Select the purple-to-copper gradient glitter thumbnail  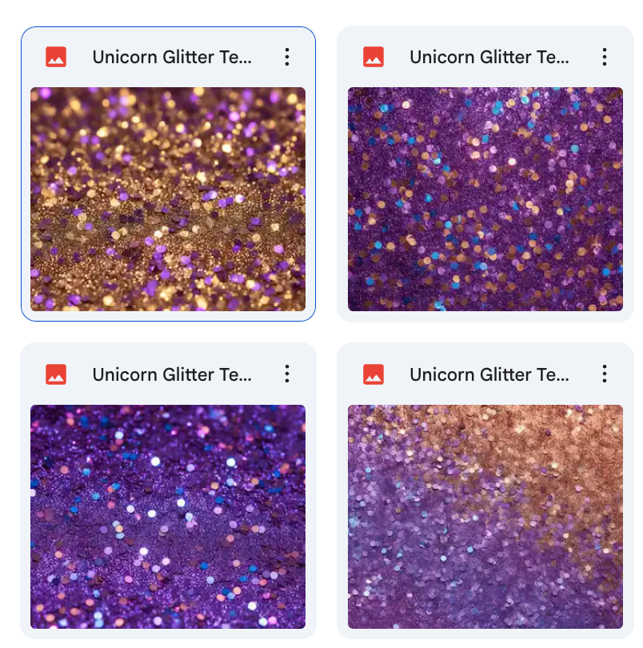point(485,517)
